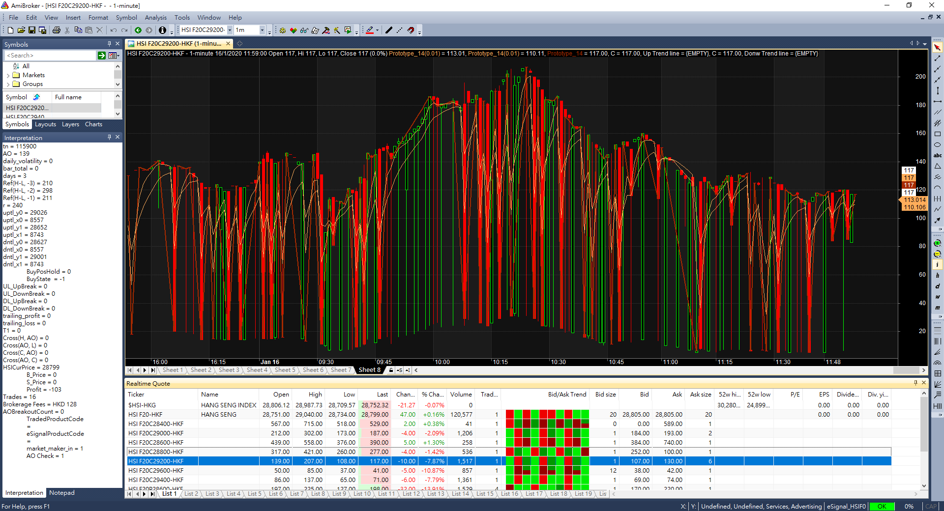Toggle intraday 'i' interval button

tap(937, 265)
